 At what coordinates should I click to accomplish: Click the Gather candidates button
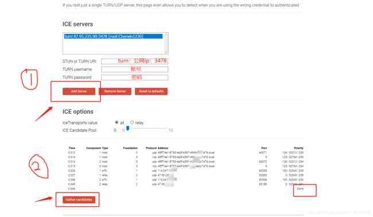tap(79, 200)
